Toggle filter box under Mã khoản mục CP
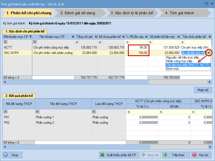Image resolution: width=215 pixels, height=161 pixels. (5, 42)
